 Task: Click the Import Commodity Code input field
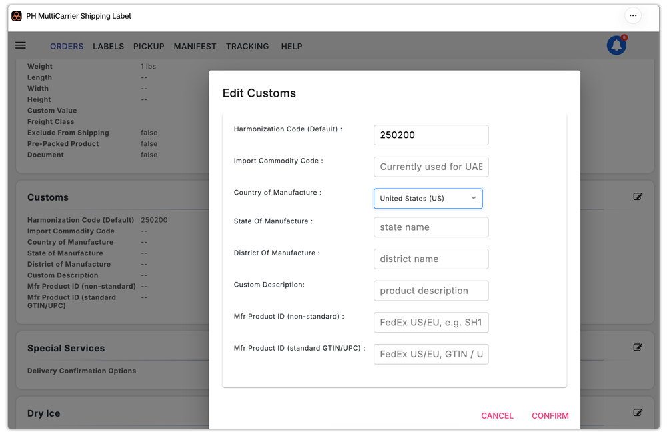(431, 167)
